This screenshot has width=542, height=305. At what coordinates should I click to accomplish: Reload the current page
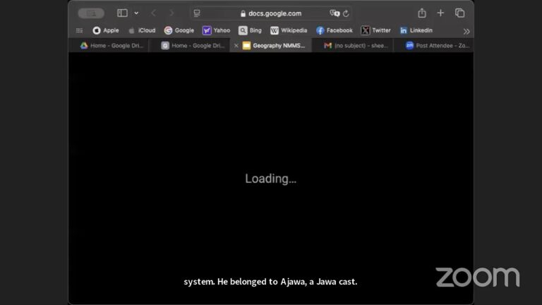click(x=346, y=13)
